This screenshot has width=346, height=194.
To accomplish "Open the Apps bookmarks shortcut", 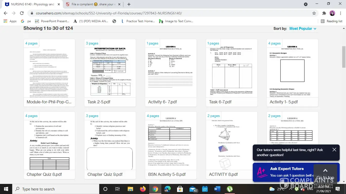I will click(x=10, y=21).
